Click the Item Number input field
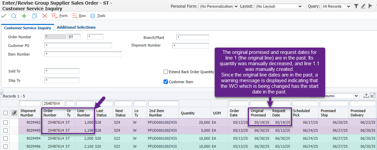This screenshot has width=377, height=150. [83, 54]
